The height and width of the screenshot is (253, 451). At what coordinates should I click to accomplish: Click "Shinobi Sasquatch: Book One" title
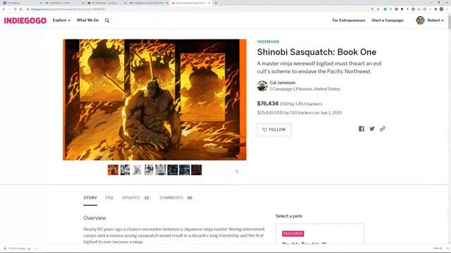pyautogui.click(x=316, y=52)
